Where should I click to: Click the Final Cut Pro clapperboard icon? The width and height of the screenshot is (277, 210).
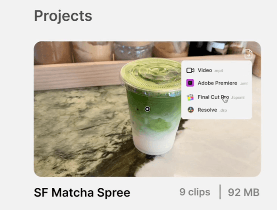pyautogui.click(x=190, y=97)
